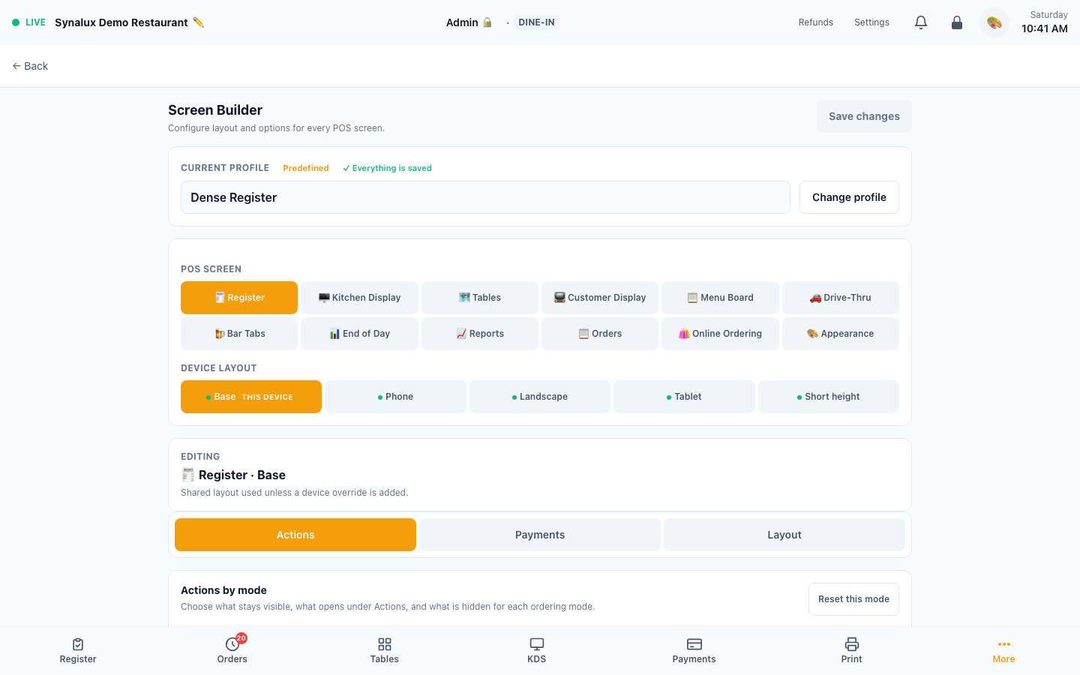Click the lock screen padlock icon

(957, 22)
